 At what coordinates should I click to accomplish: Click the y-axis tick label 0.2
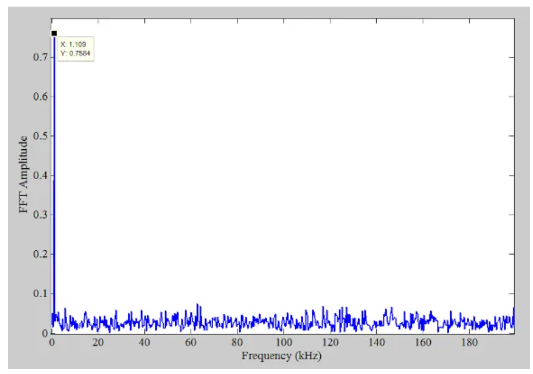40,254
